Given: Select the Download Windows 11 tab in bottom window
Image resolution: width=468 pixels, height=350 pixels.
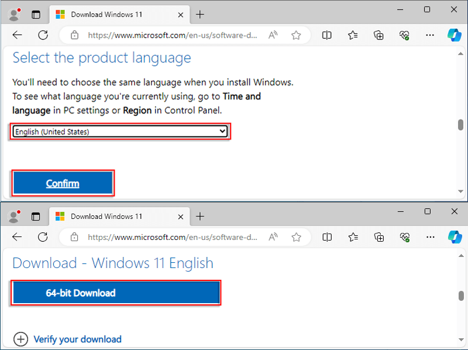Looking at the screenshot, I should click(119, 216).
